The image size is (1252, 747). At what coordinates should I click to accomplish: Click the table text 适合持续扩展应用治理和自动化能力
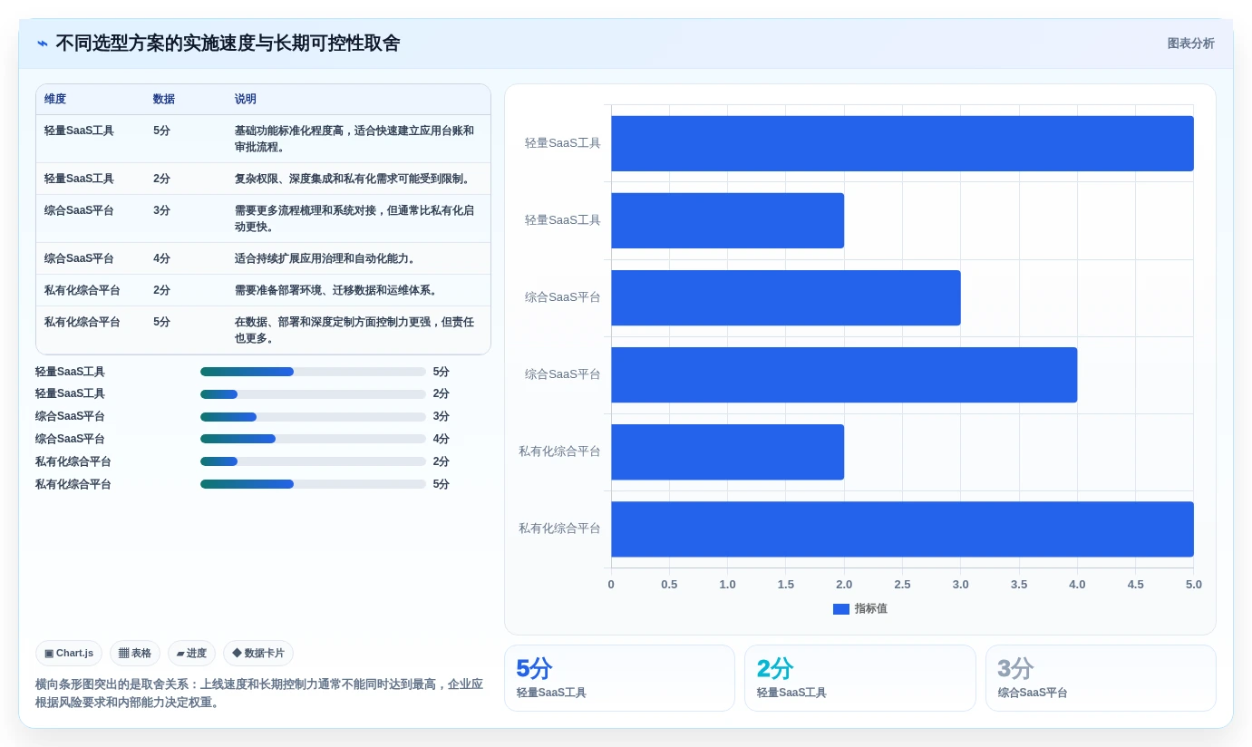click(x=325, y=258)
